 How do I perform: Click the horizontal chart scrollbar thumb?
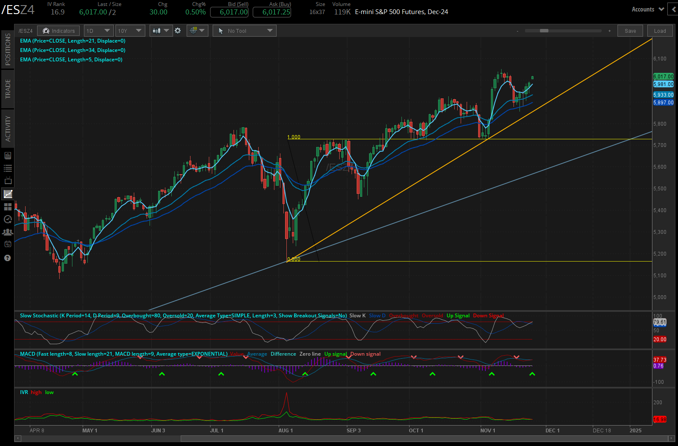click(x=424, y=438)
